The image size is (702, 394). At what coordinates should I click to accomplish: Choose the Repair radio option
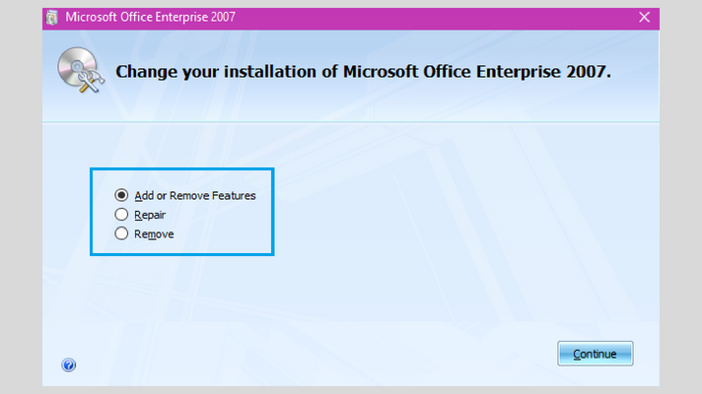click(121, 215)
